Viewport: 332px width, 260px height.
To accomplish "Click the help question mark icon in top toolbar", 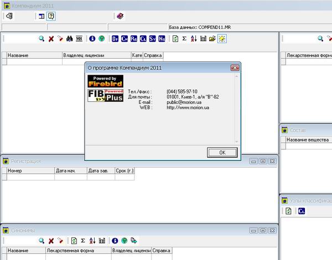I will tap(51, 16).
